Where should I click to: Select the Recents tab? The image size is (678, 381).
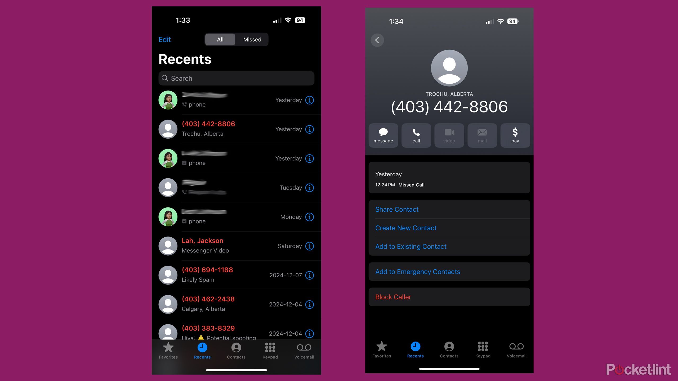(x=203, y=350)
